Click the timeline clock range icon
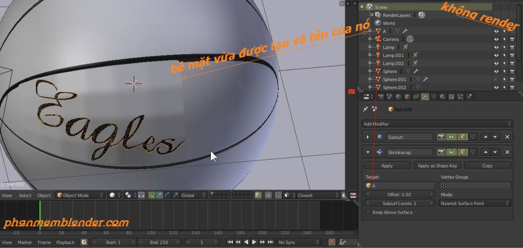The image size is (523, 248). click(84, 242)
